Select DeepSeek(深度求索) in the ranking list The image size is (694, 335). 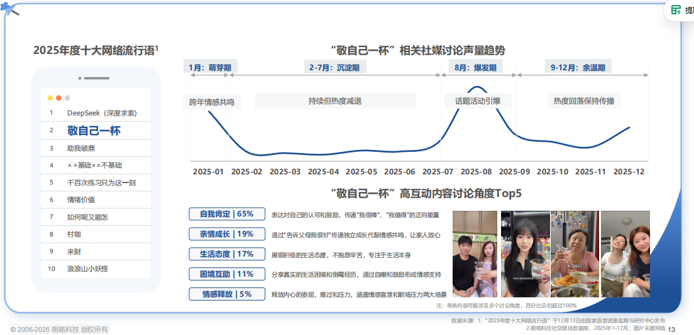click(x=96, y=113)
